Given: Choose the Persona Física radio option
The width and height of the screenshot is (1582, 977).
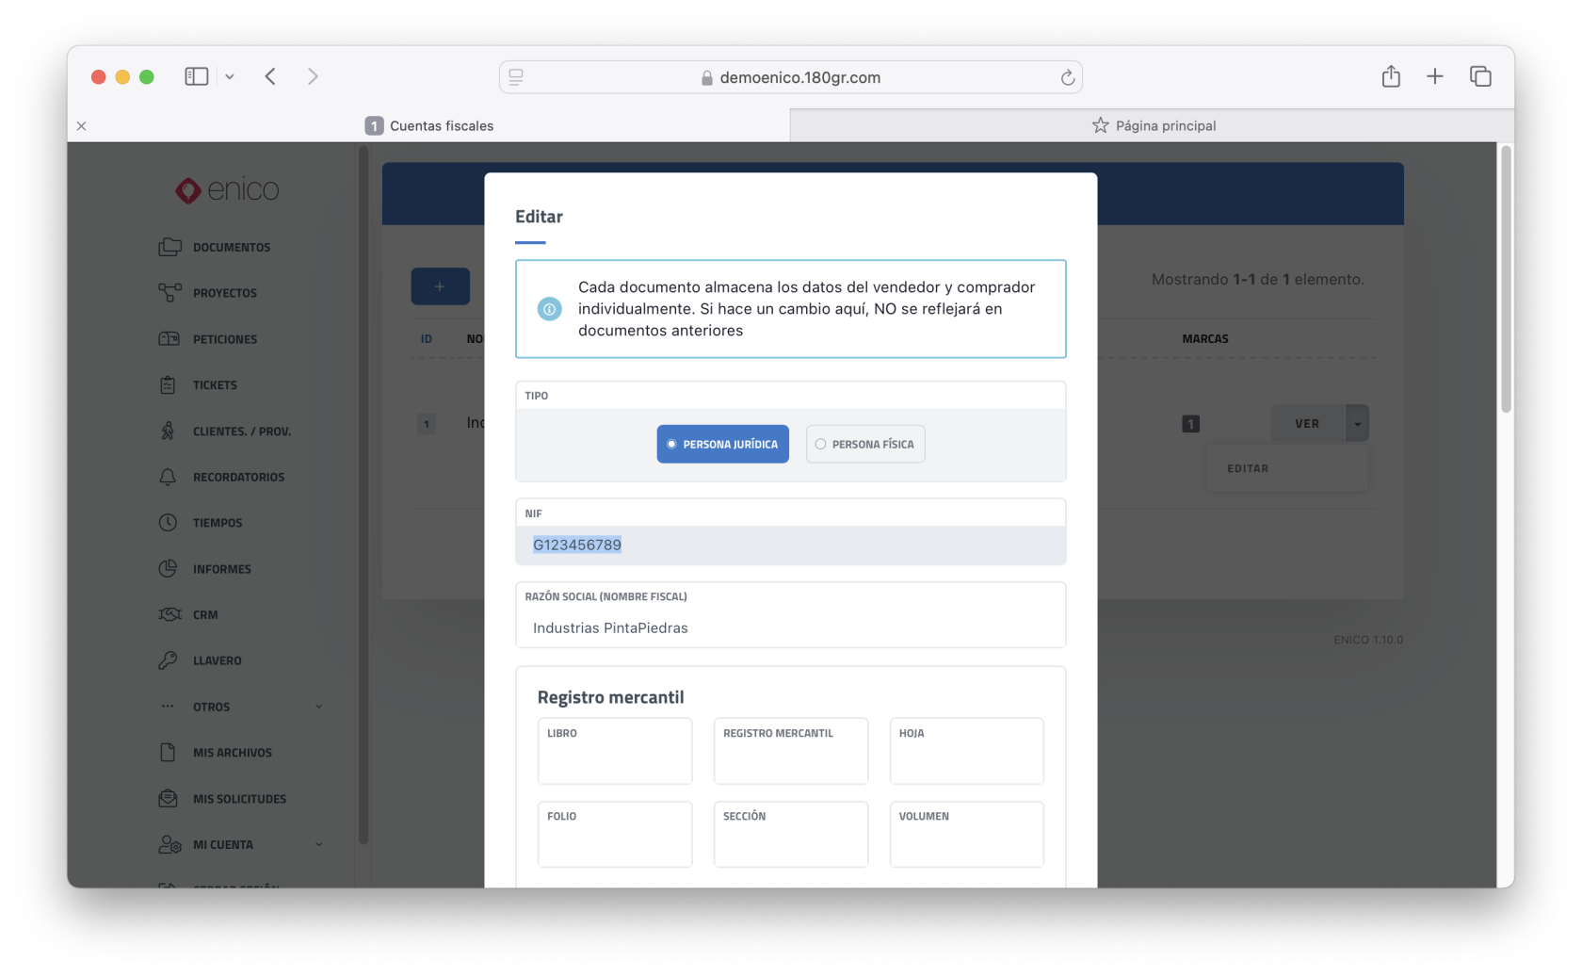Looking at the screenshot, I should 864,445.
